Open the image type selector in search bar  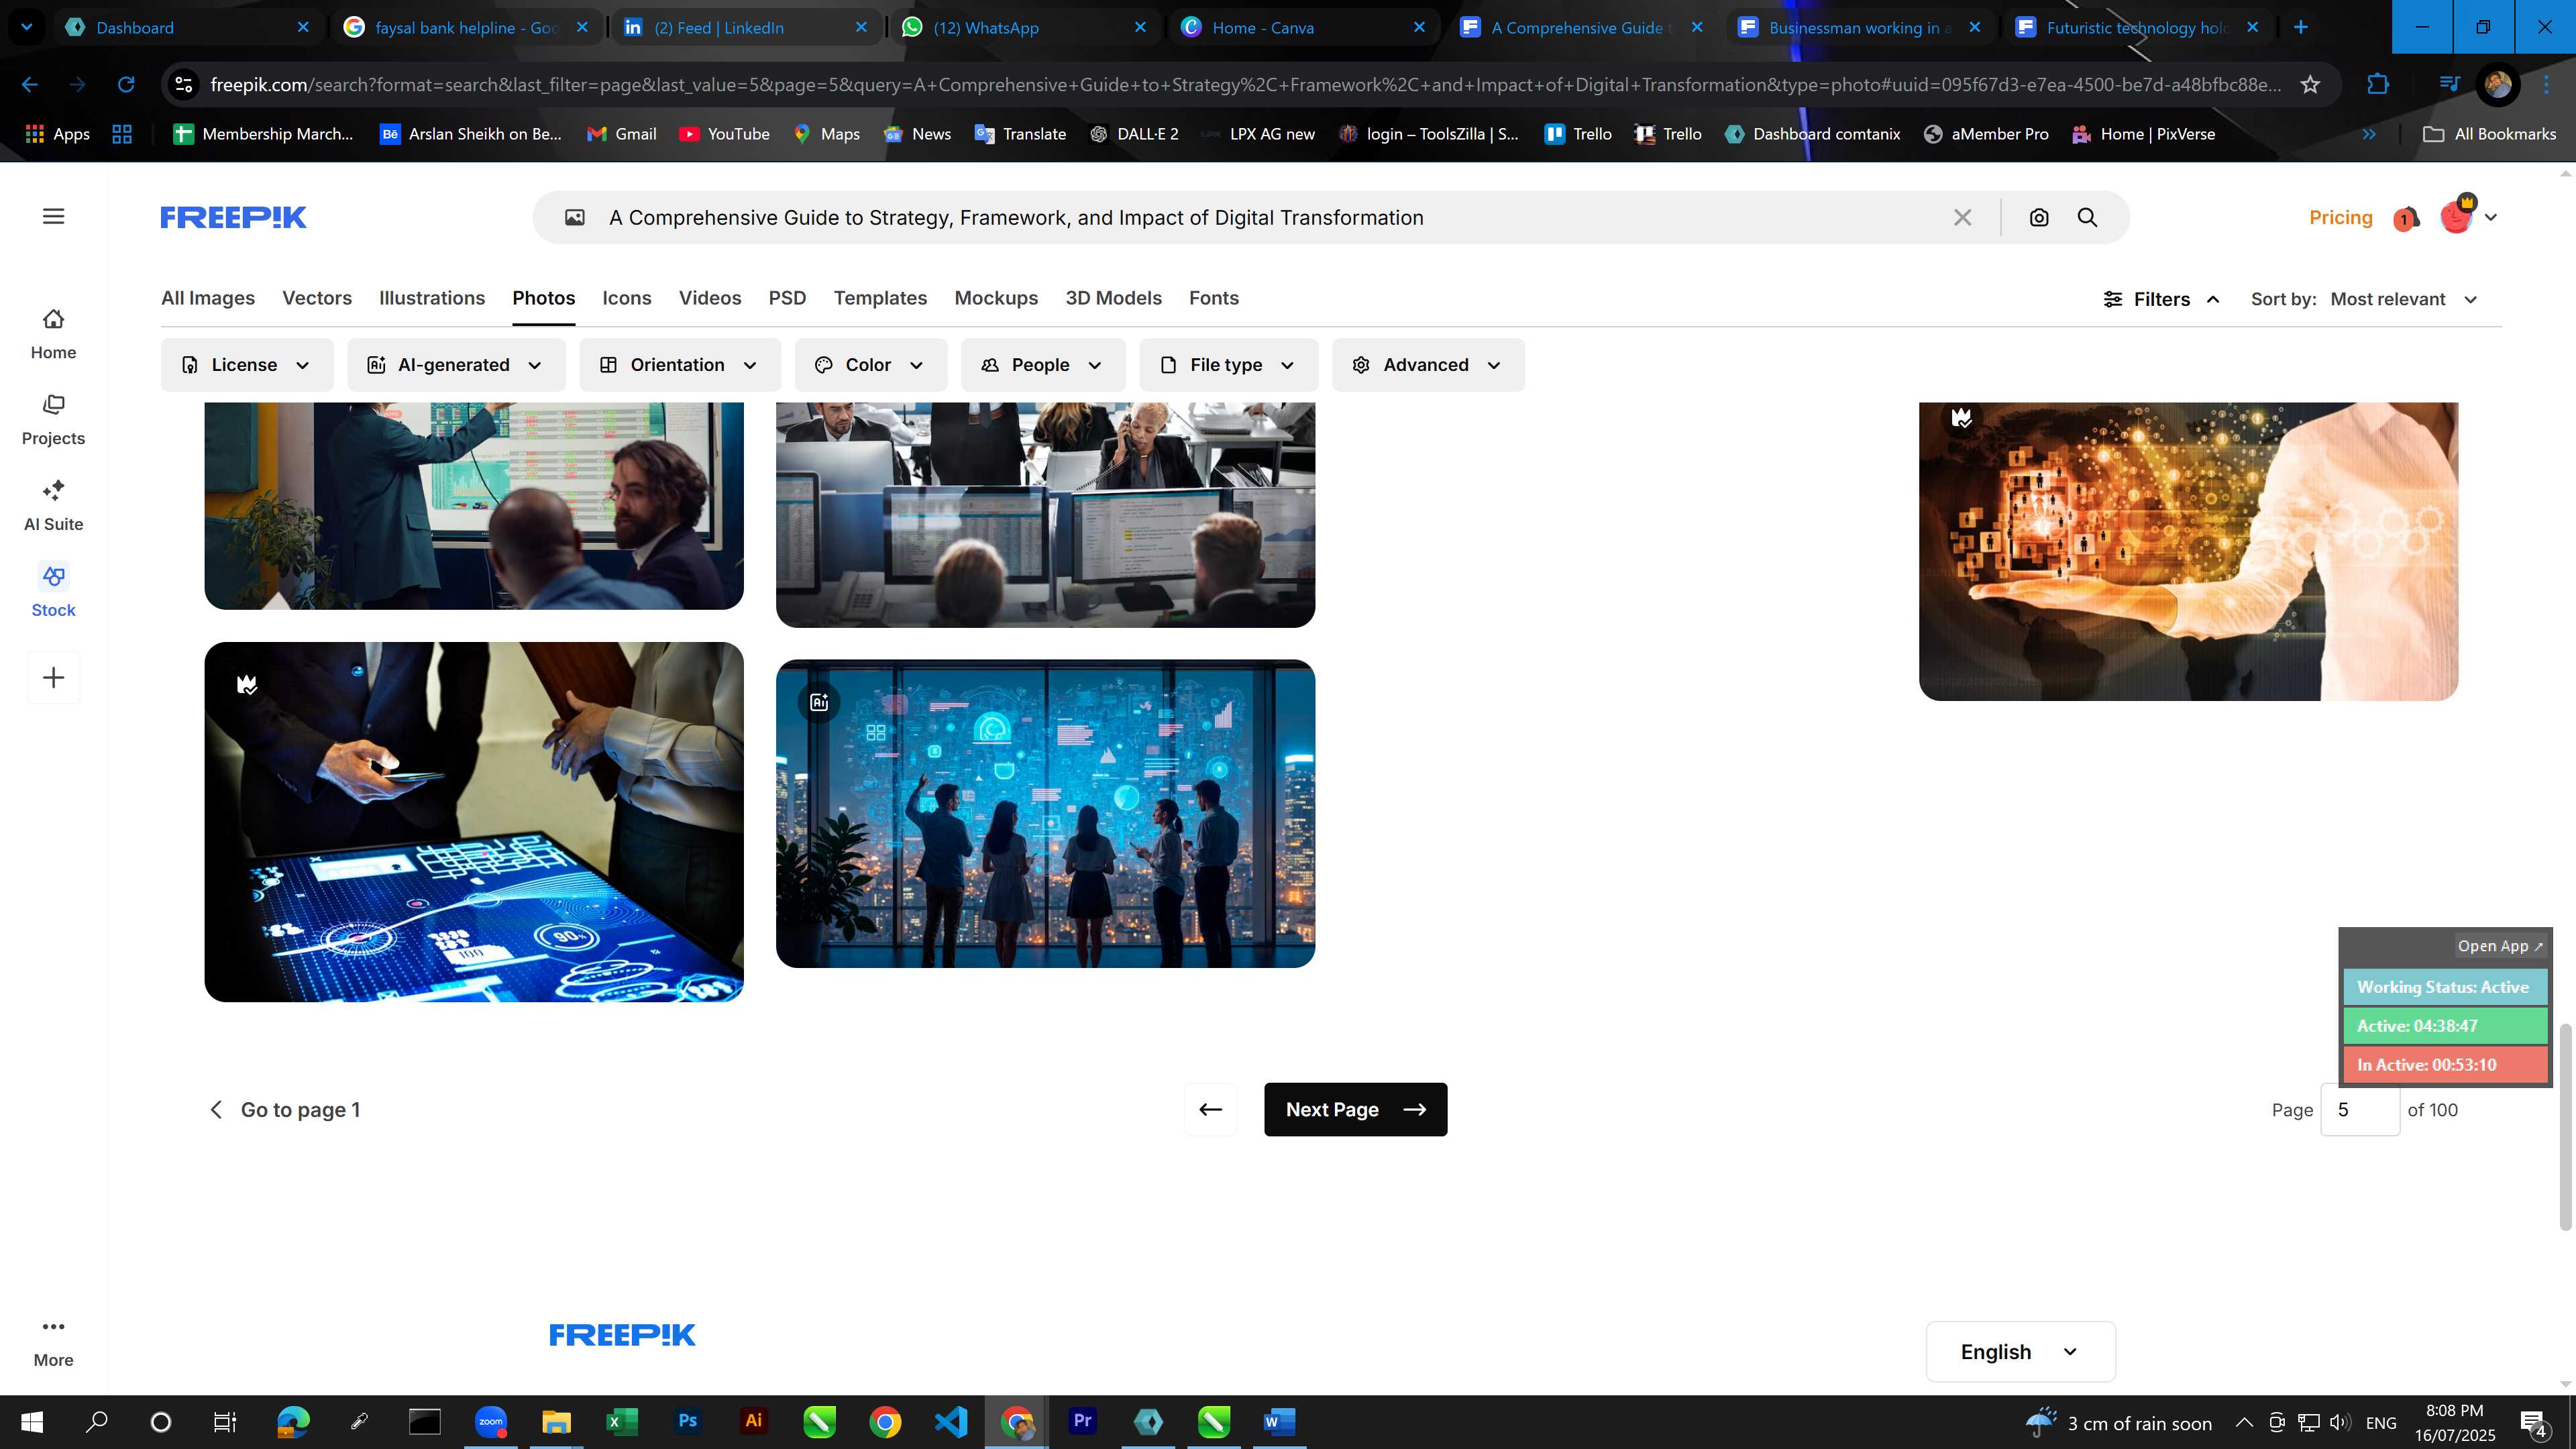[574, 217]
